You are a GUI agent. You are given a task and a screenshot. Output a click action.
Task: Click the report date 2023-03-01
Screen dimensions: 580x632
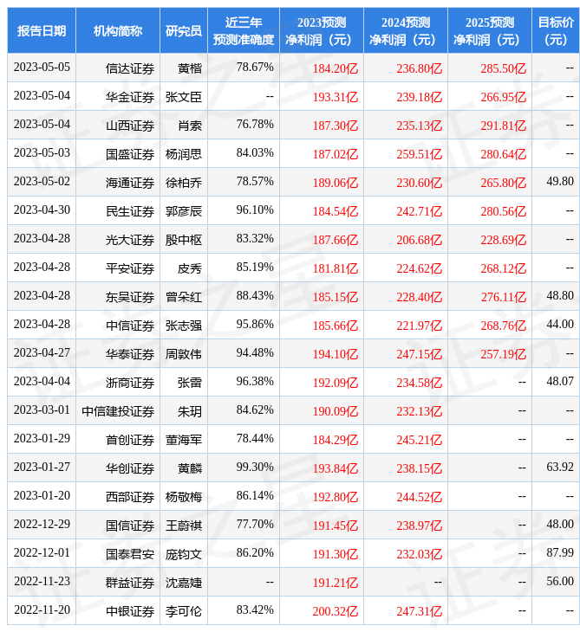(42, 410)
